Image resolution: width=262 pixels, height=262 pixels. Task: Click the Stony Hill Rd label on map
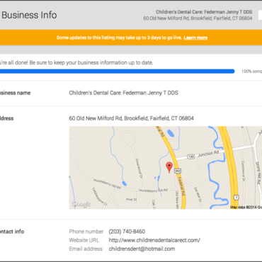(258, 173)
